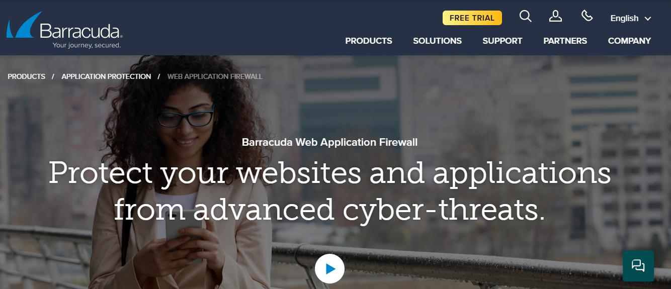The width and height of the screenshot is (671, 289).
Task: Open the COMPANY navigation menu
Action: pos(629,41)
